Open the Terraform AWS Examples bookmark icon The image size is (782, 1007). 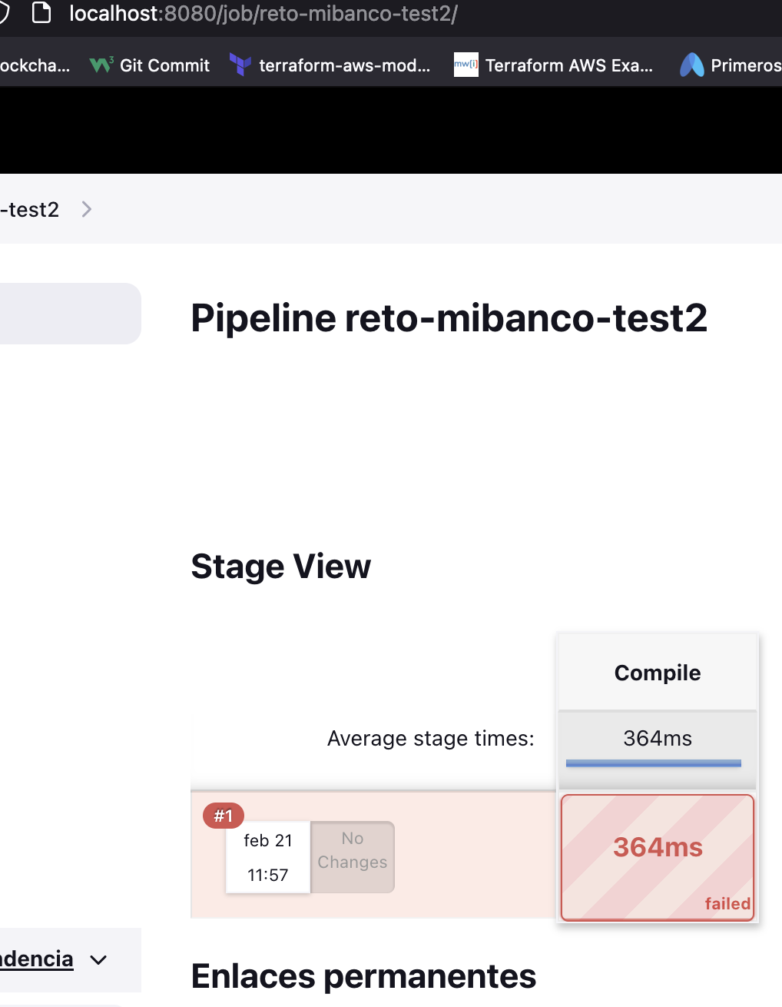coord(466,65)
